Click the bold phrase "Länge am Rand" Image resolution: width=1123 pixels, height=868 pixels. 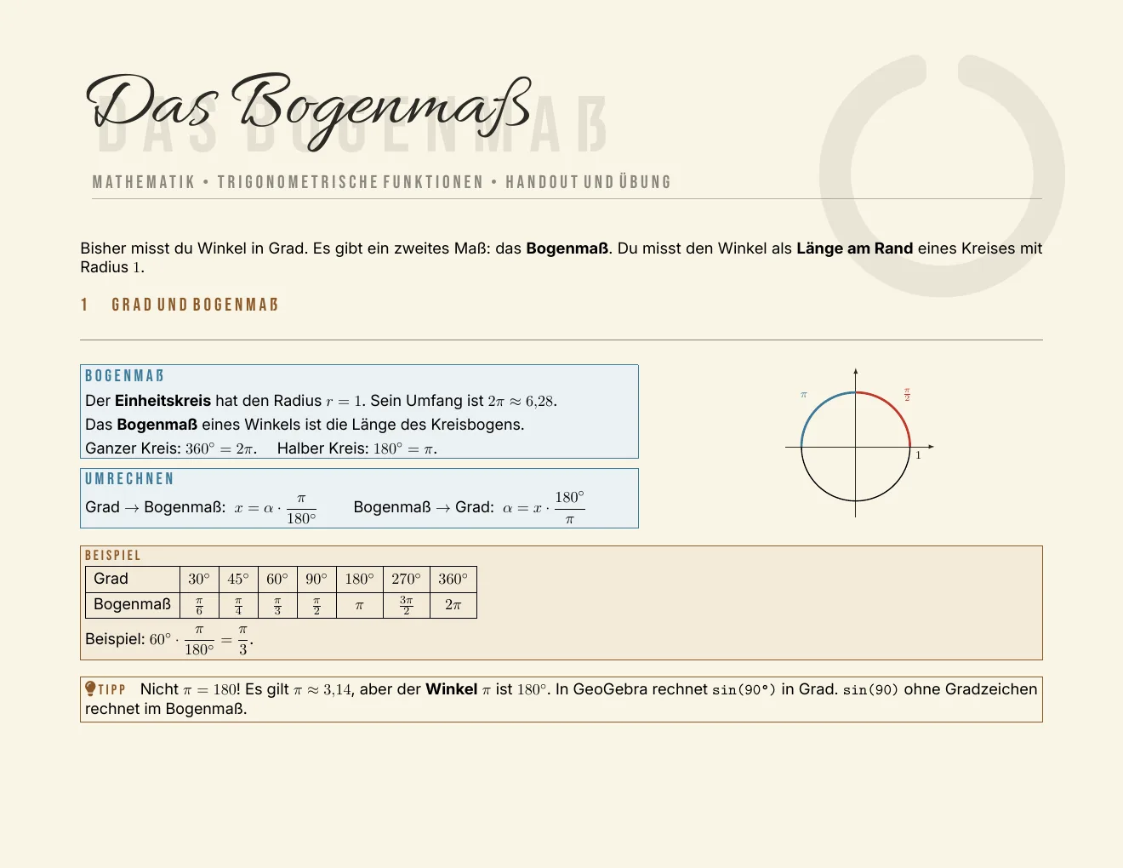coord(854,248)
